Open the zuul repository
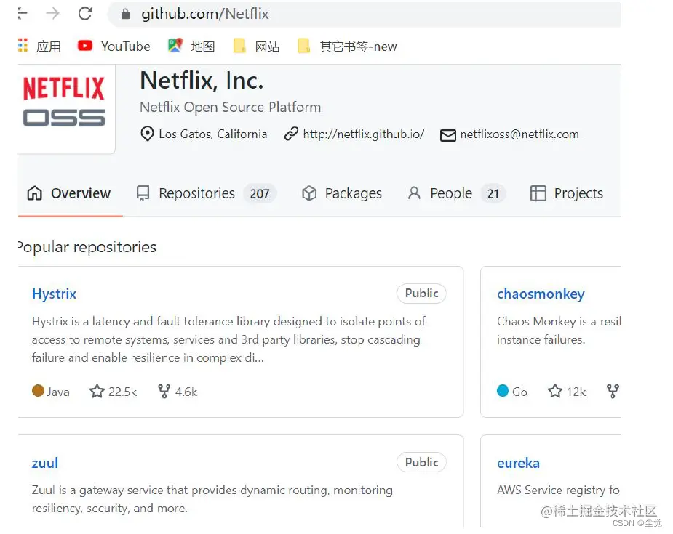The height and width of the screenshot is (534, 673). [45, 463]
